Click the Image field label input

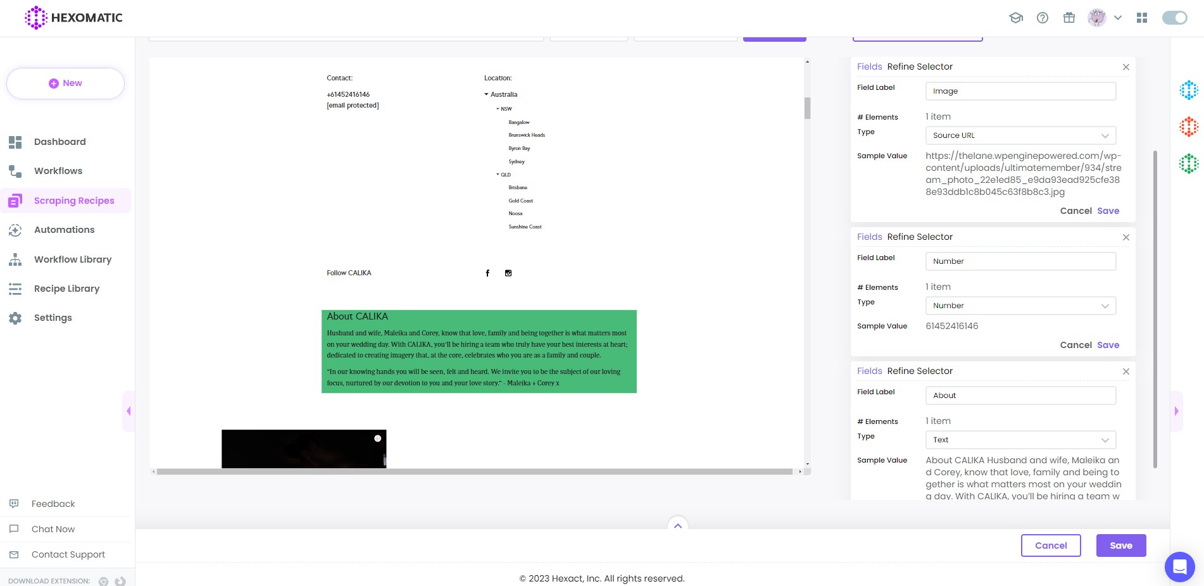click(x=1020, y=90)
